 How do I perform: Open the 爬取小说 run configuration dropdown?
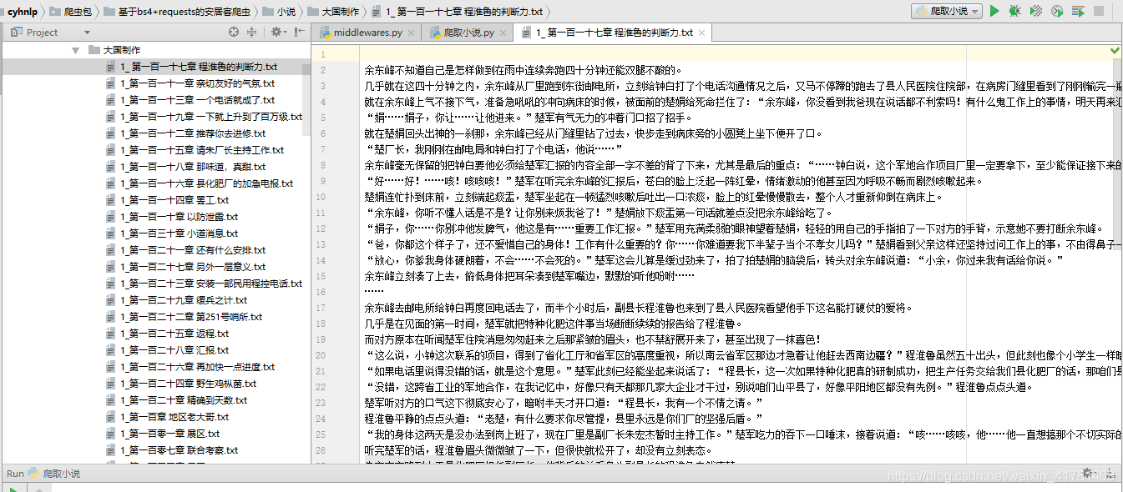pyautogui.click(x=946, y=11)
